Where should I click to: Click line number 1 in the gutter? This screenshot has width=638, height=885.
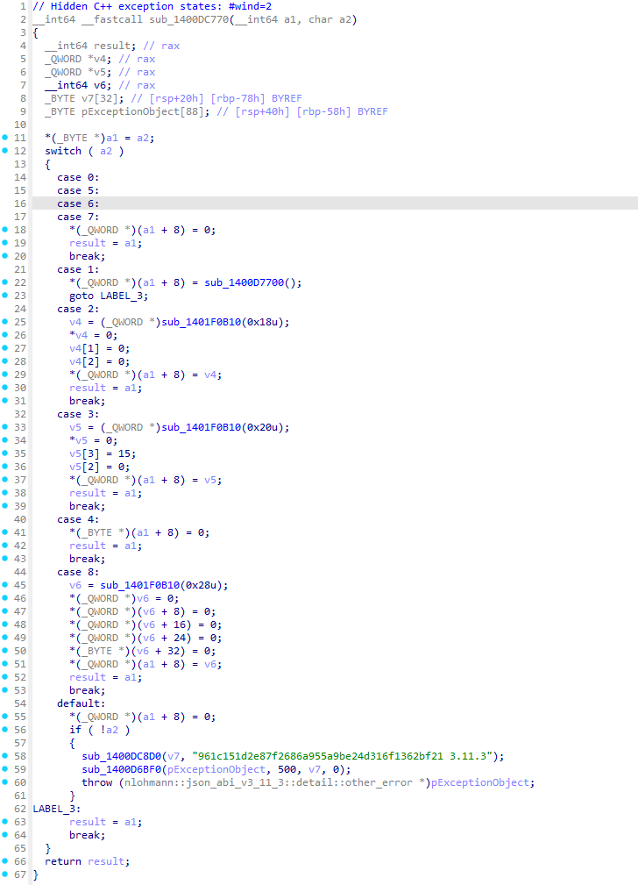(x=23, y=7)
